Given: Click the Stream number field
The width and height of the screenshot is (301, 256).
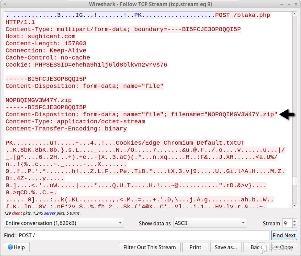Looking at the screenshot, I should pos(287,223).
